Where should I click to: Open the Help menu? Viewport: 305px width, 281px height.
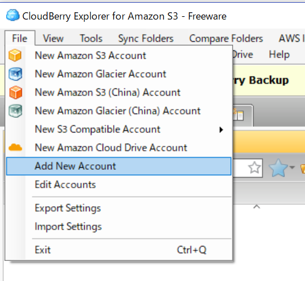[279, 54]
